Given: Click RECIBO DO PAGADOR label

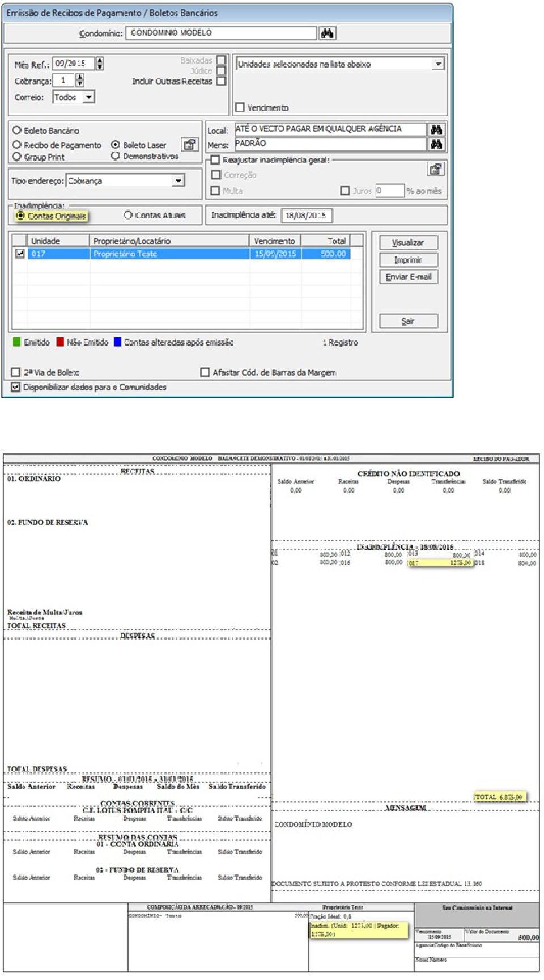Looking at the screenshot, I should pos(501,459).
